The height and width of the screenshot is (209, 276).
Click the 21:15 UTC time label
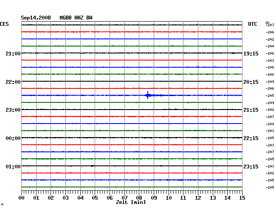pyautogui.click(x=251, y=110)
